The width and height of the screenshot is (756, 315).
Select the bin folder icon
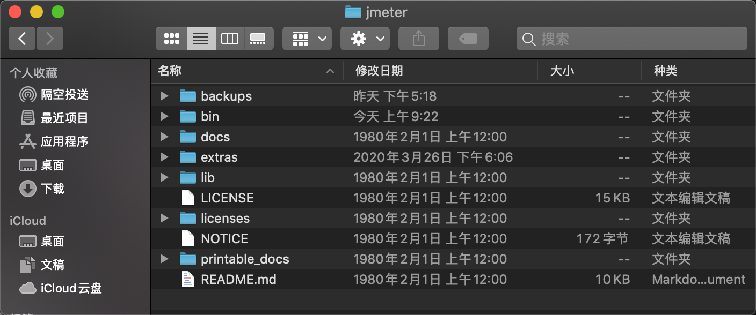click(187, 117)
